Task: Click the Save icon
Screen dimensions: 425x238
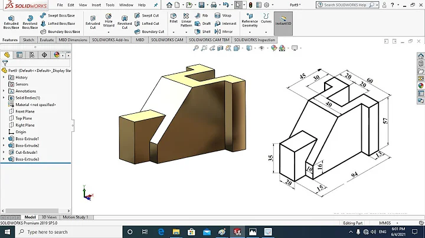Action: [x=201, y=5]
